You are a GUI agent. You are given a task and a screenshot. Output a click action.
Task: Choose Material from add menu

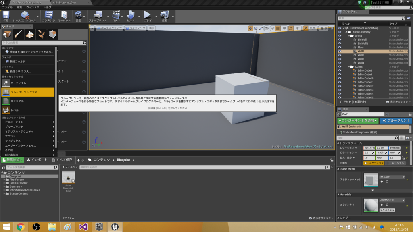click(28, 101)
